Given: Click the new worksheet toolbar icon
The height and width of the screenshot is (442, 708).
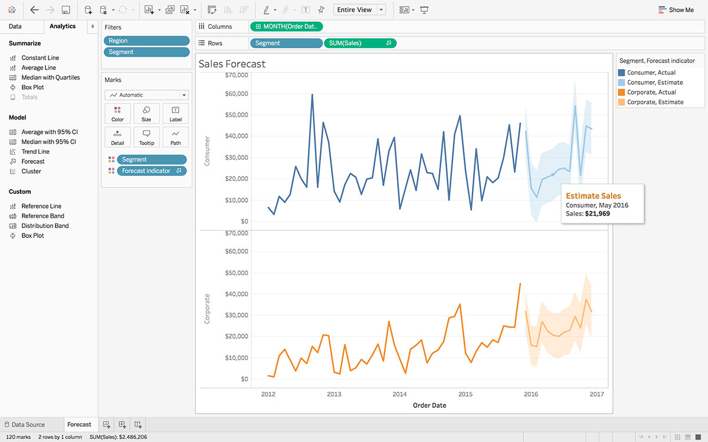Looking at the screenshot, I should 149,10.
